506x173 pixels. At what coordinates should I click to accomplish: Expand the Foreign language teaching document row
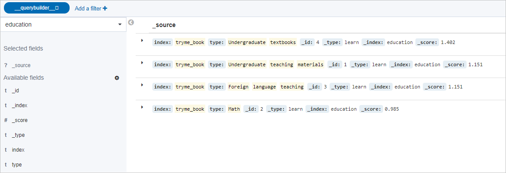142,85
